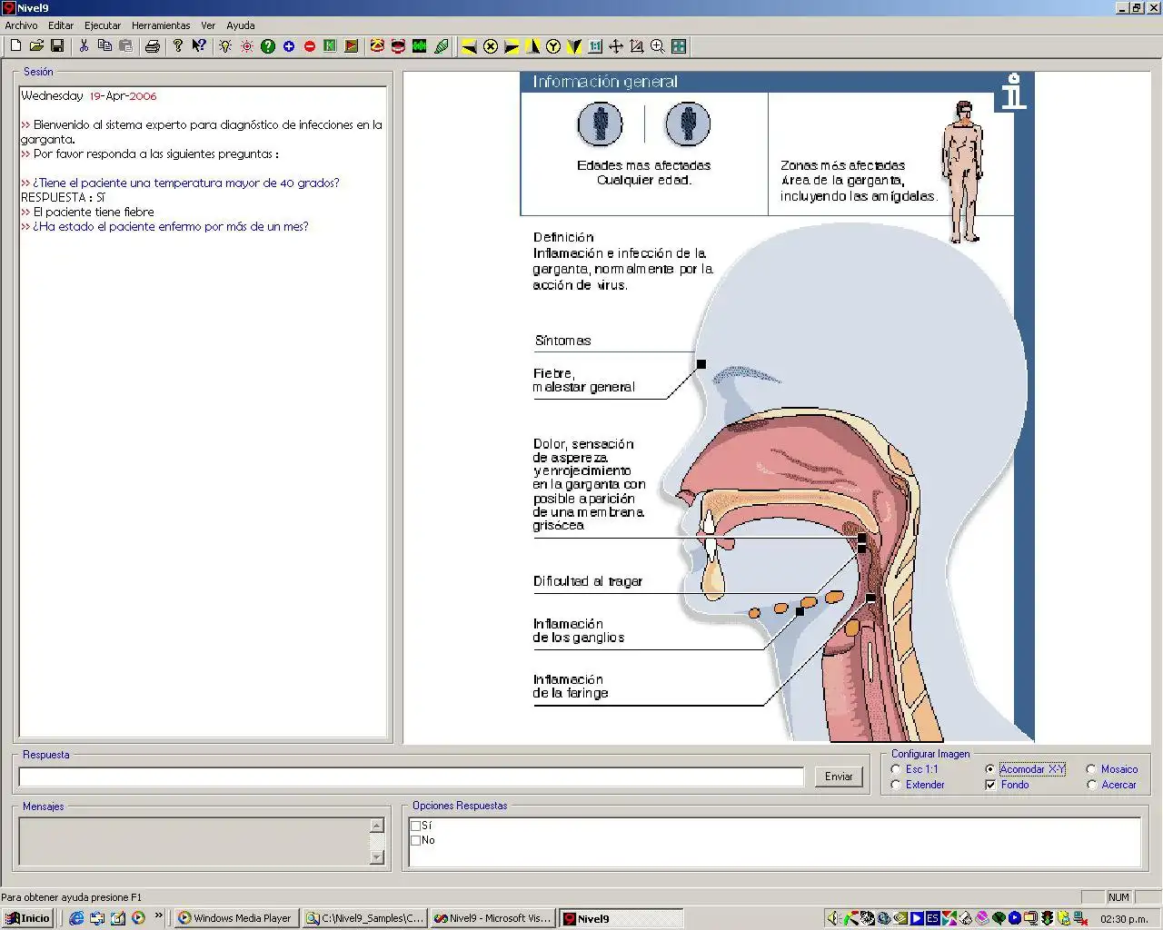The height and width of the screenshot is (930, 1163).
Task: Click the diagonal stretch image icon
Action: pyautogui.click(x=637, y=45)
